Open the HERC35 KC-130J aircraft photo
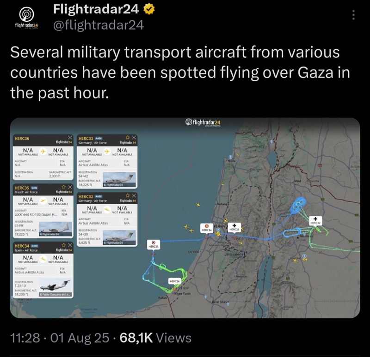Viewport: 370px width, 357px height. (x=55, y=229)
